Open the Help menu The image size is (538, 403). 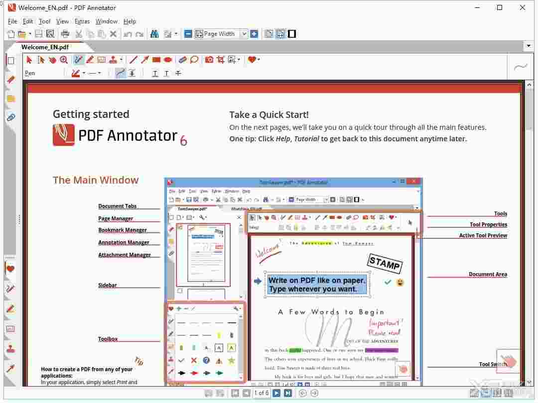(x=130, y=21)
